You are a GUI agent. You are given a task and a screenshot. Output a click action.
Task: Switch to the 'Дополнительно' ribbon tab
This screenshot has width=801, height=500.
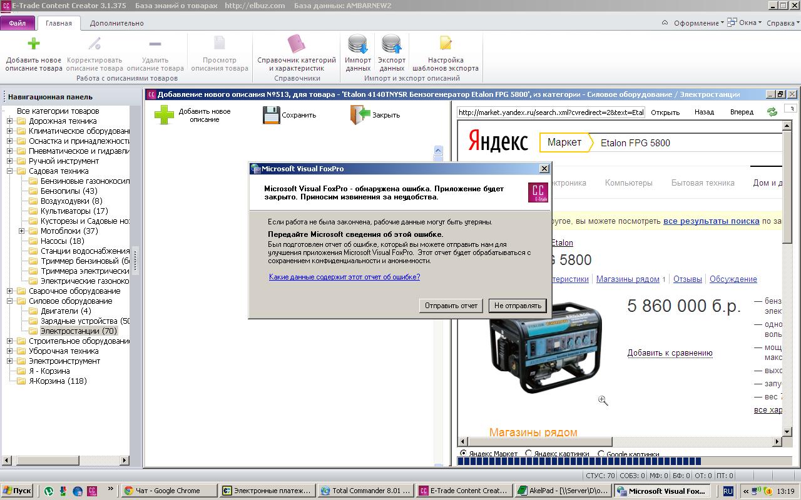click(x=116, y=23)
